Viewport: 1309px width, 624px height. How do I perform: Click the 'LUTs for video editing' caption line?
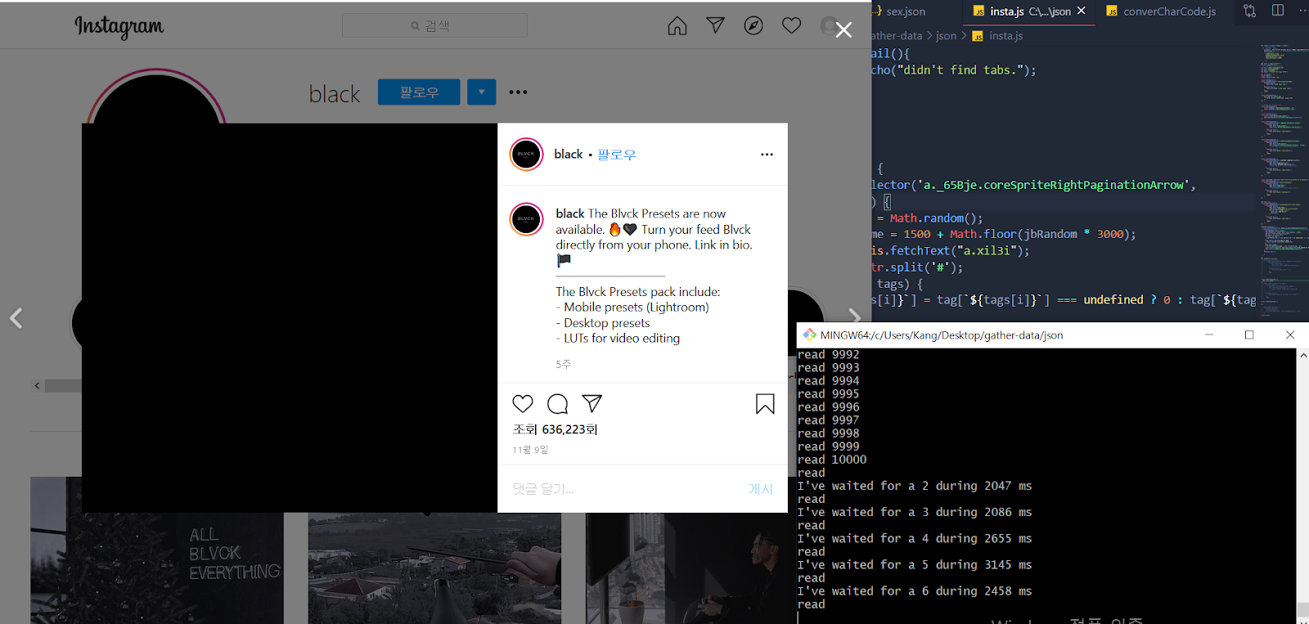618,338
